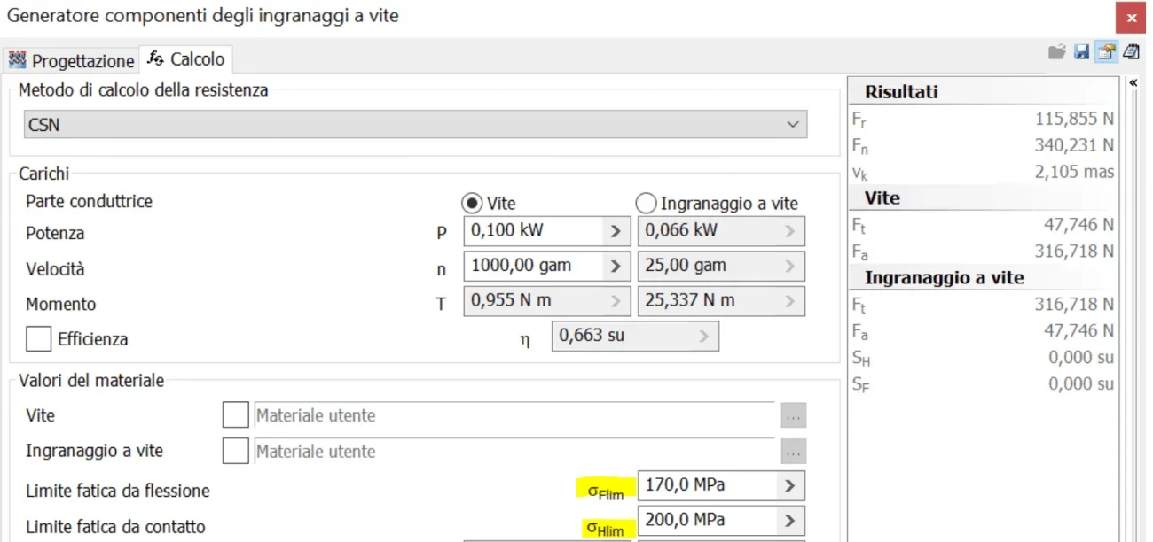Click the SH value 0,000 su
The height and width of the screenshot is (542, 1153).
point(1081,358)
